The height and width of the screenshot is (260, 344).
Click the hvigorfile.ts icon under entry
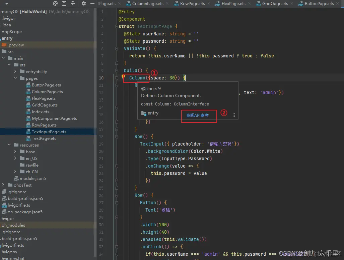tap(4, 205)
